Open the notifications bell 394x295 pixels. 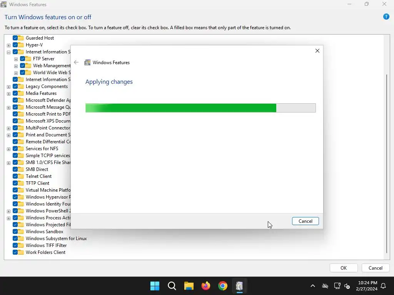[x=384, y=286]
